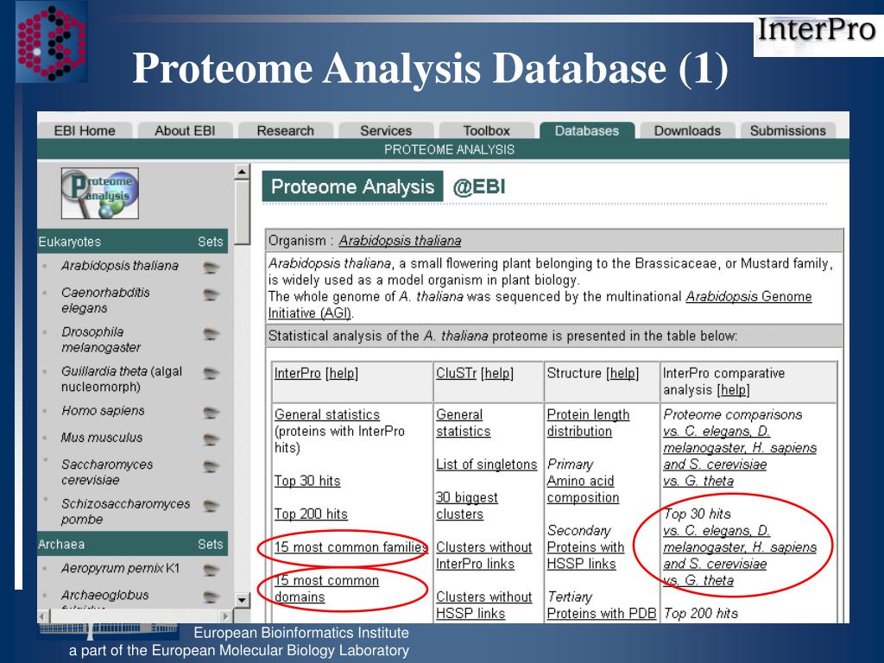The image size is (884, 663).
Task: Open InterPro Top 200 hits link
Action: point(311,515)
